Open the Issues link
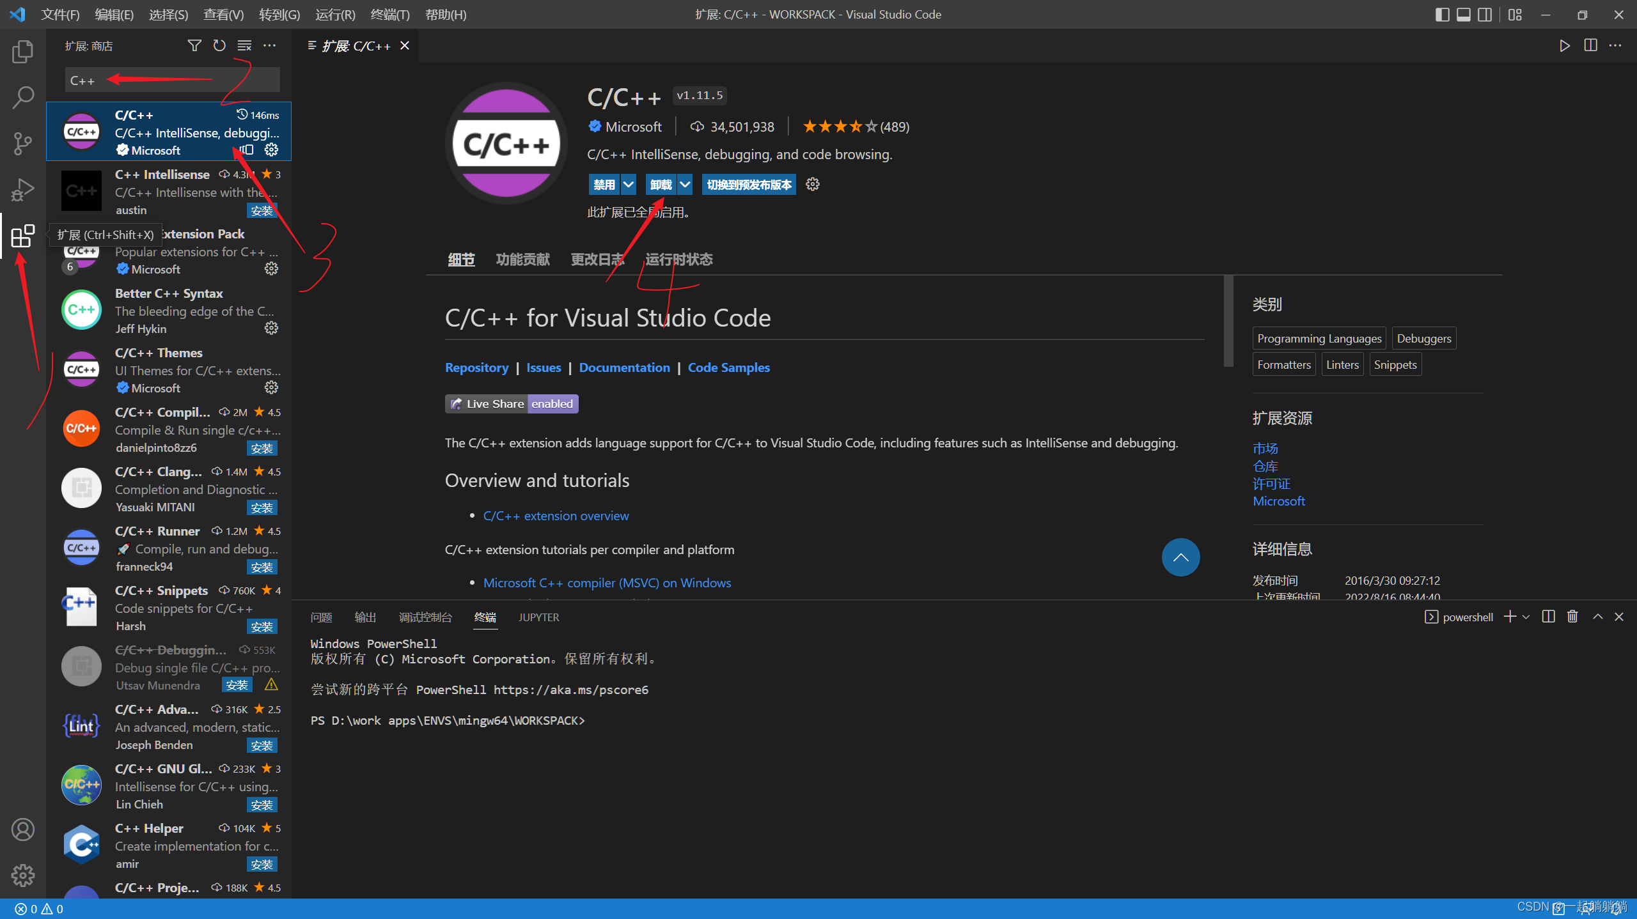 tap(544, 367)
